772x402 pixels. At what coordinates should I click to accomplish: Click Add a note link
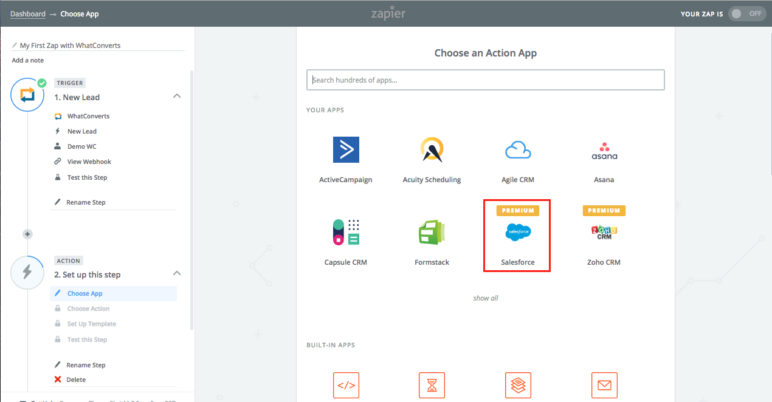(28, 60)
